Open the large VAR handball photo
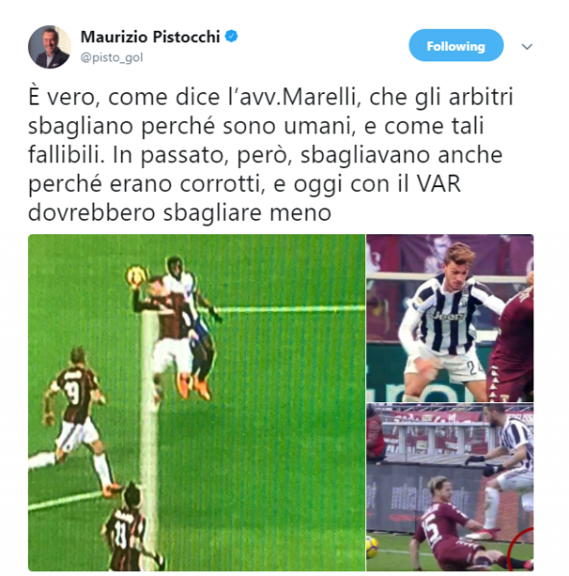This screenshot has width=569, height=576. tap(196, 402)
